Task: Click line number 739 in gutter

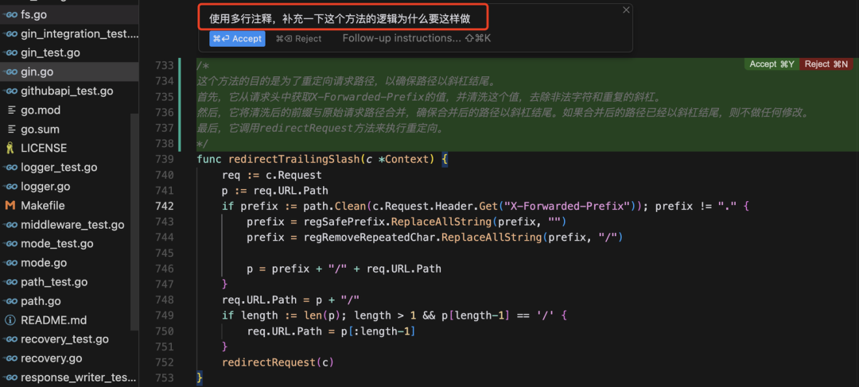Action: point(165,159)
